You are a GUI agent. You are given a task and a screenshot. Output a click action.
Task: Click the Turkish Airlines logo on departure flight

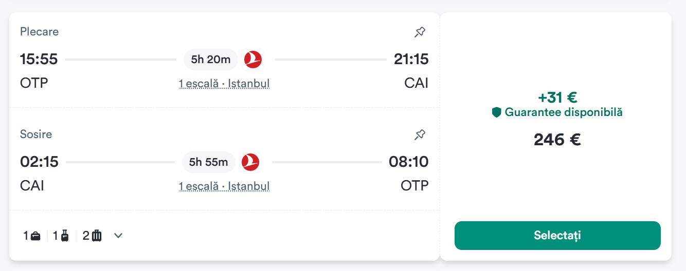[252, 60]
